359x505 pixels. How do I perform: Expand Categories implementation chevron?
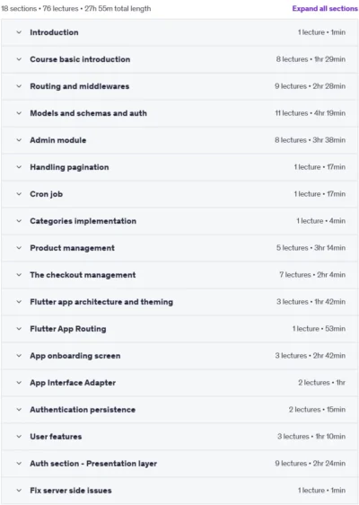[x=19, y=221]
